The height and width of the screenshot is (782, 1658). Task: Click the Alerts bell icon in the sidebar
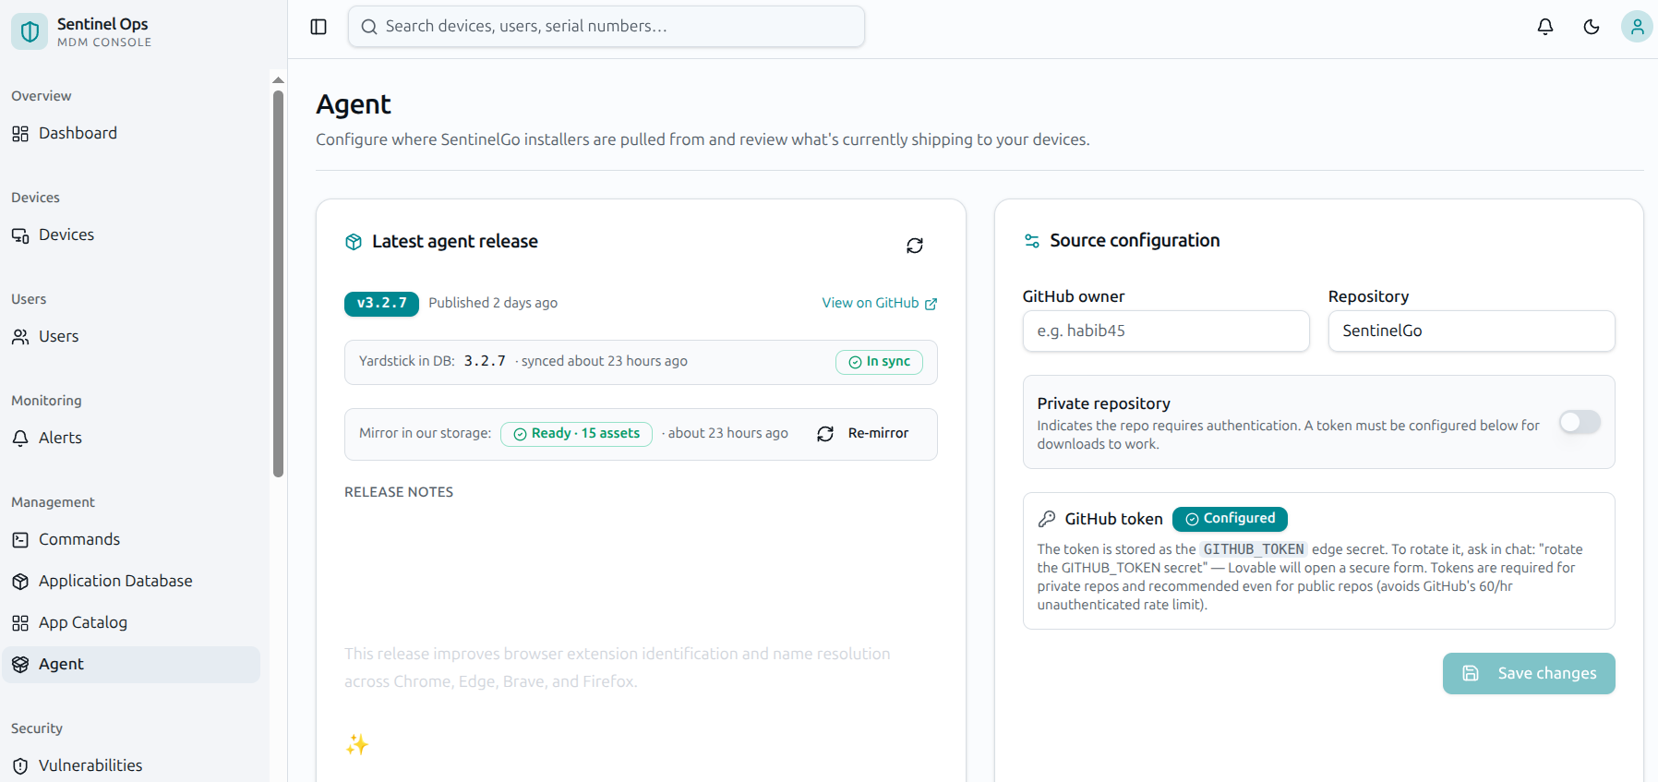(x=20, y=439)
